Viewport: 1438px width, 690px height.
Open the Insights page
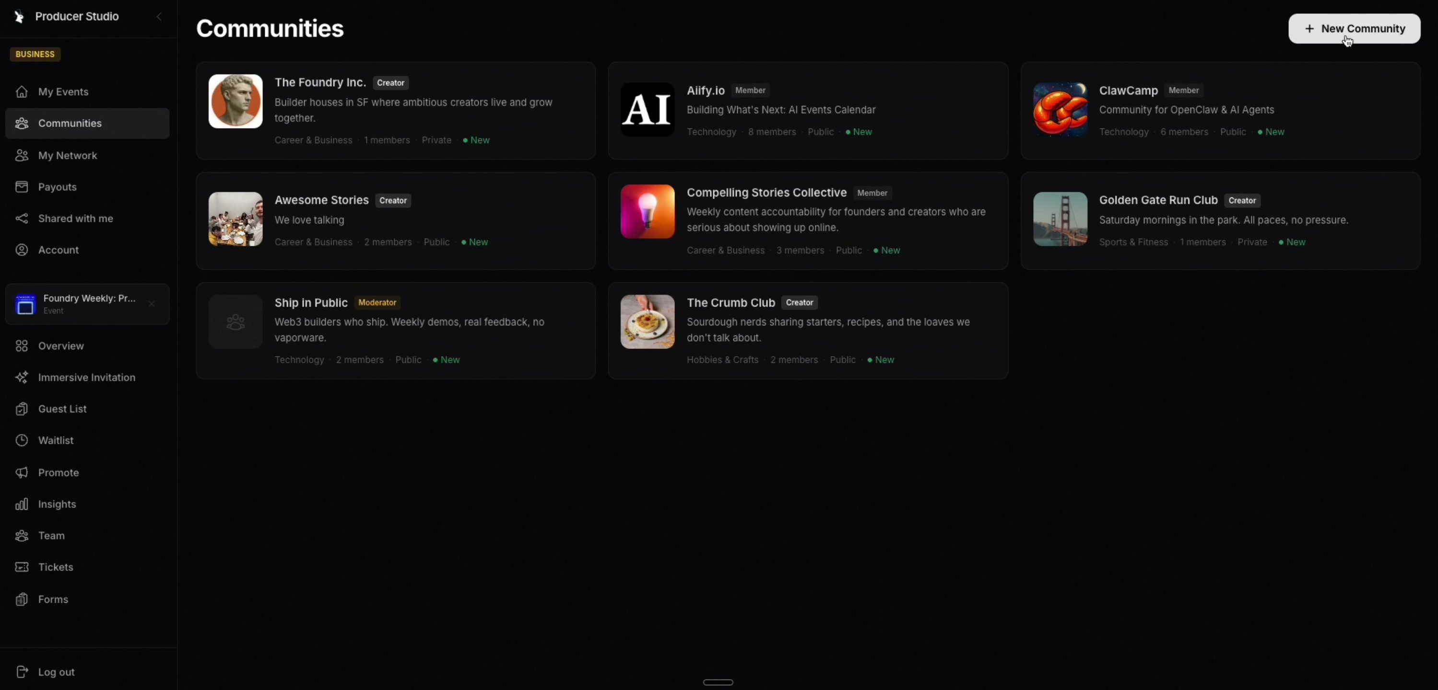(x=87, y=504)
